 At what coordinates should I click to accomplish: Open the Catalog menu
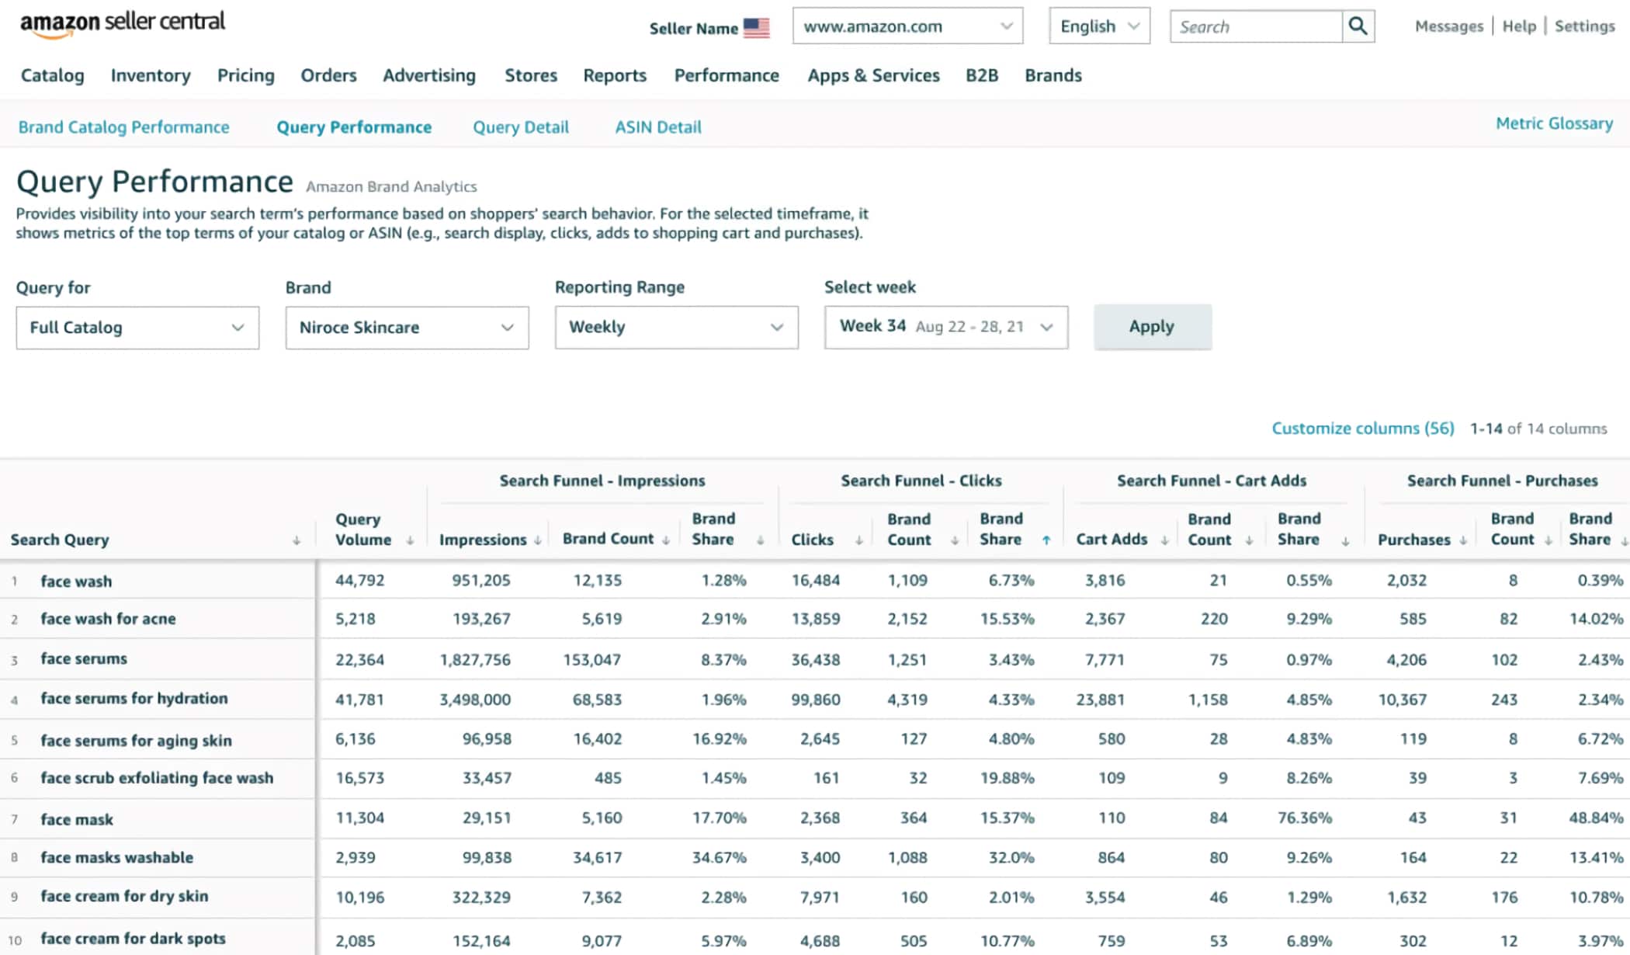tap(52, 75)
